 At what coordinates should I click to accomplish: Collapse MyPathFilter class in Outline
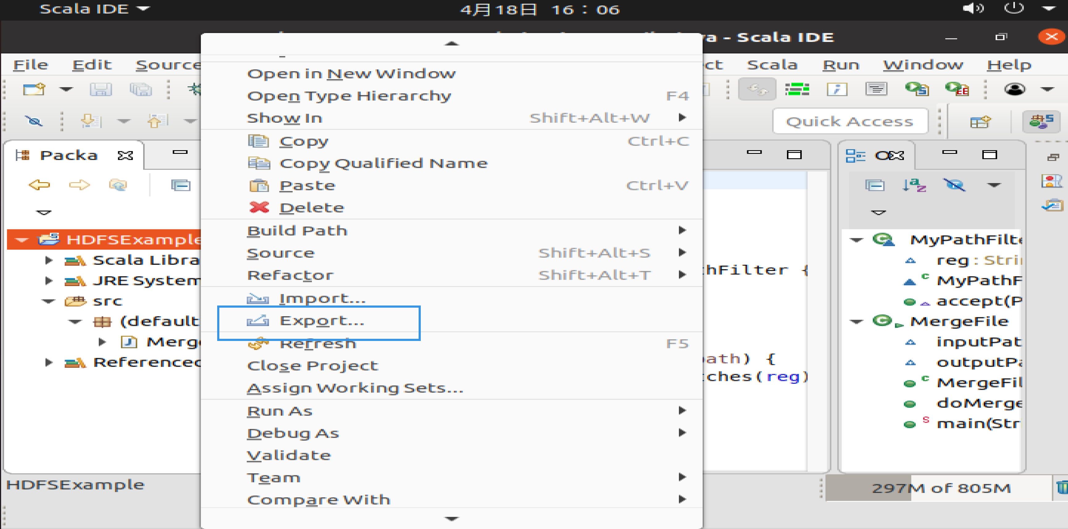[x=857, y=240]
